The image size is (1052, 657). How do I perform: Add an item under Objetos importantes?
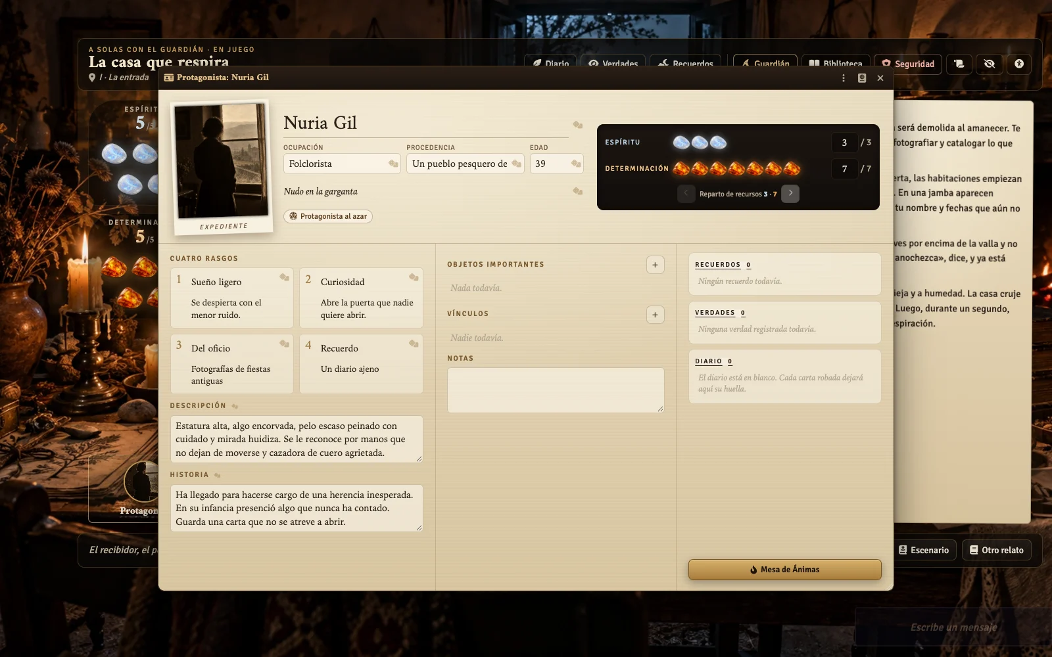point(655,265)
